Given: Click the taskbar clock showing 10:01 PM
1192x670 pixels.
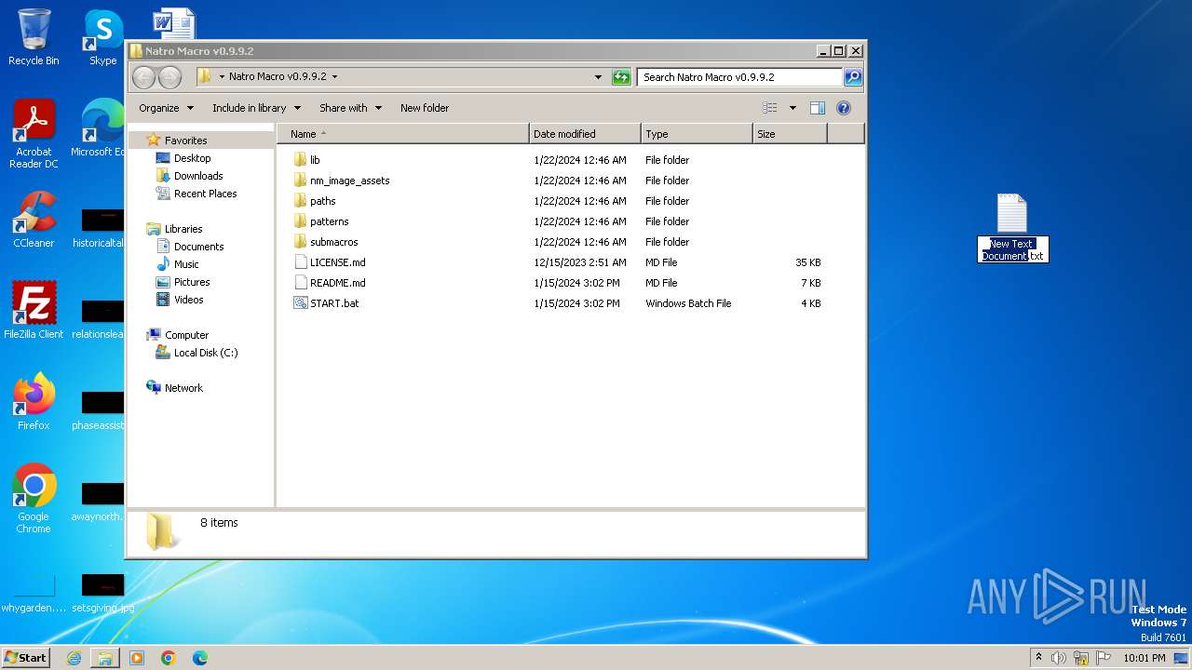Looking at the screenshot, I should (x=1144, y=658).
